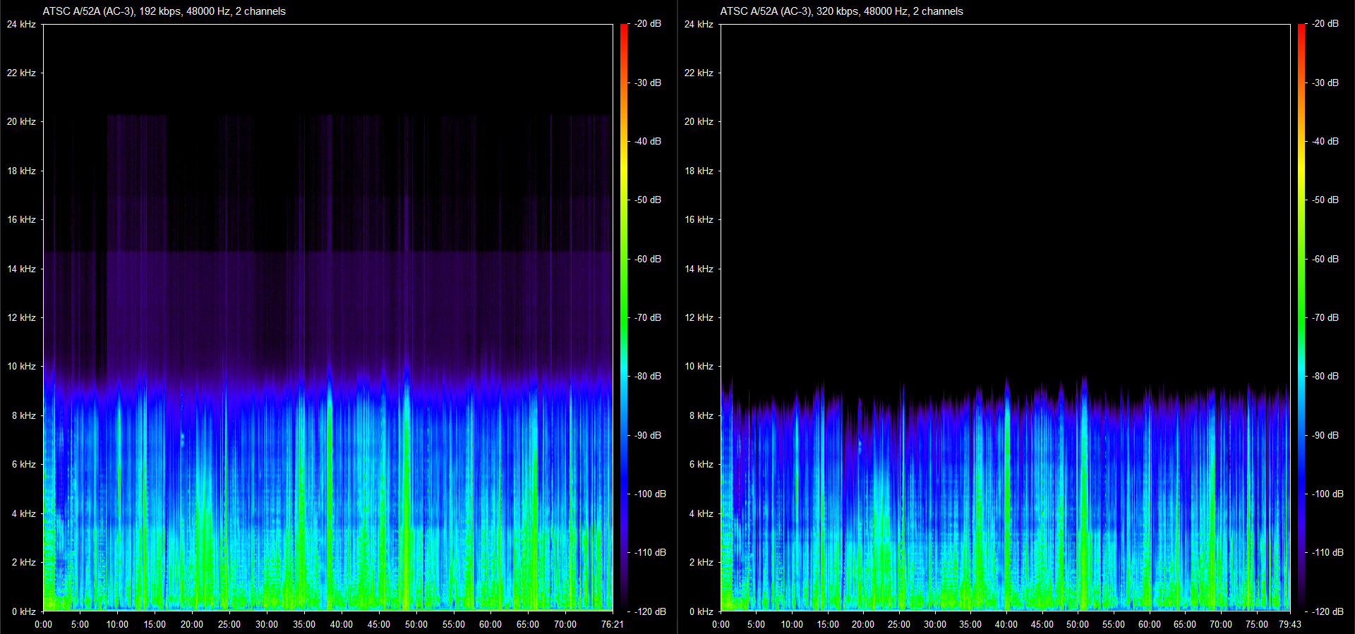Viewport: 1355px width, 634px height.
Task: Click the left scale's -50 dB label
Action: (x=648, y=200)
